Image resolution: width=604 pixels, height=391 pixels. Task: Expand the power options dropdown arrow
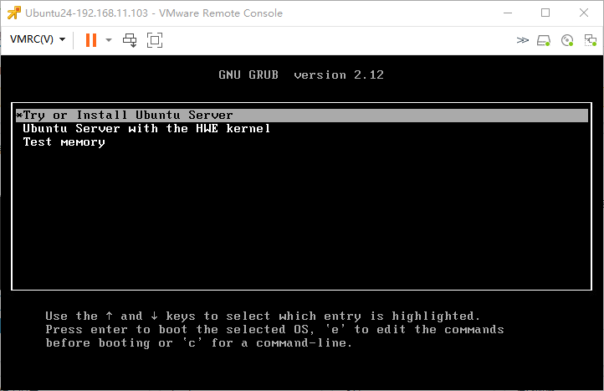[109, 39]
